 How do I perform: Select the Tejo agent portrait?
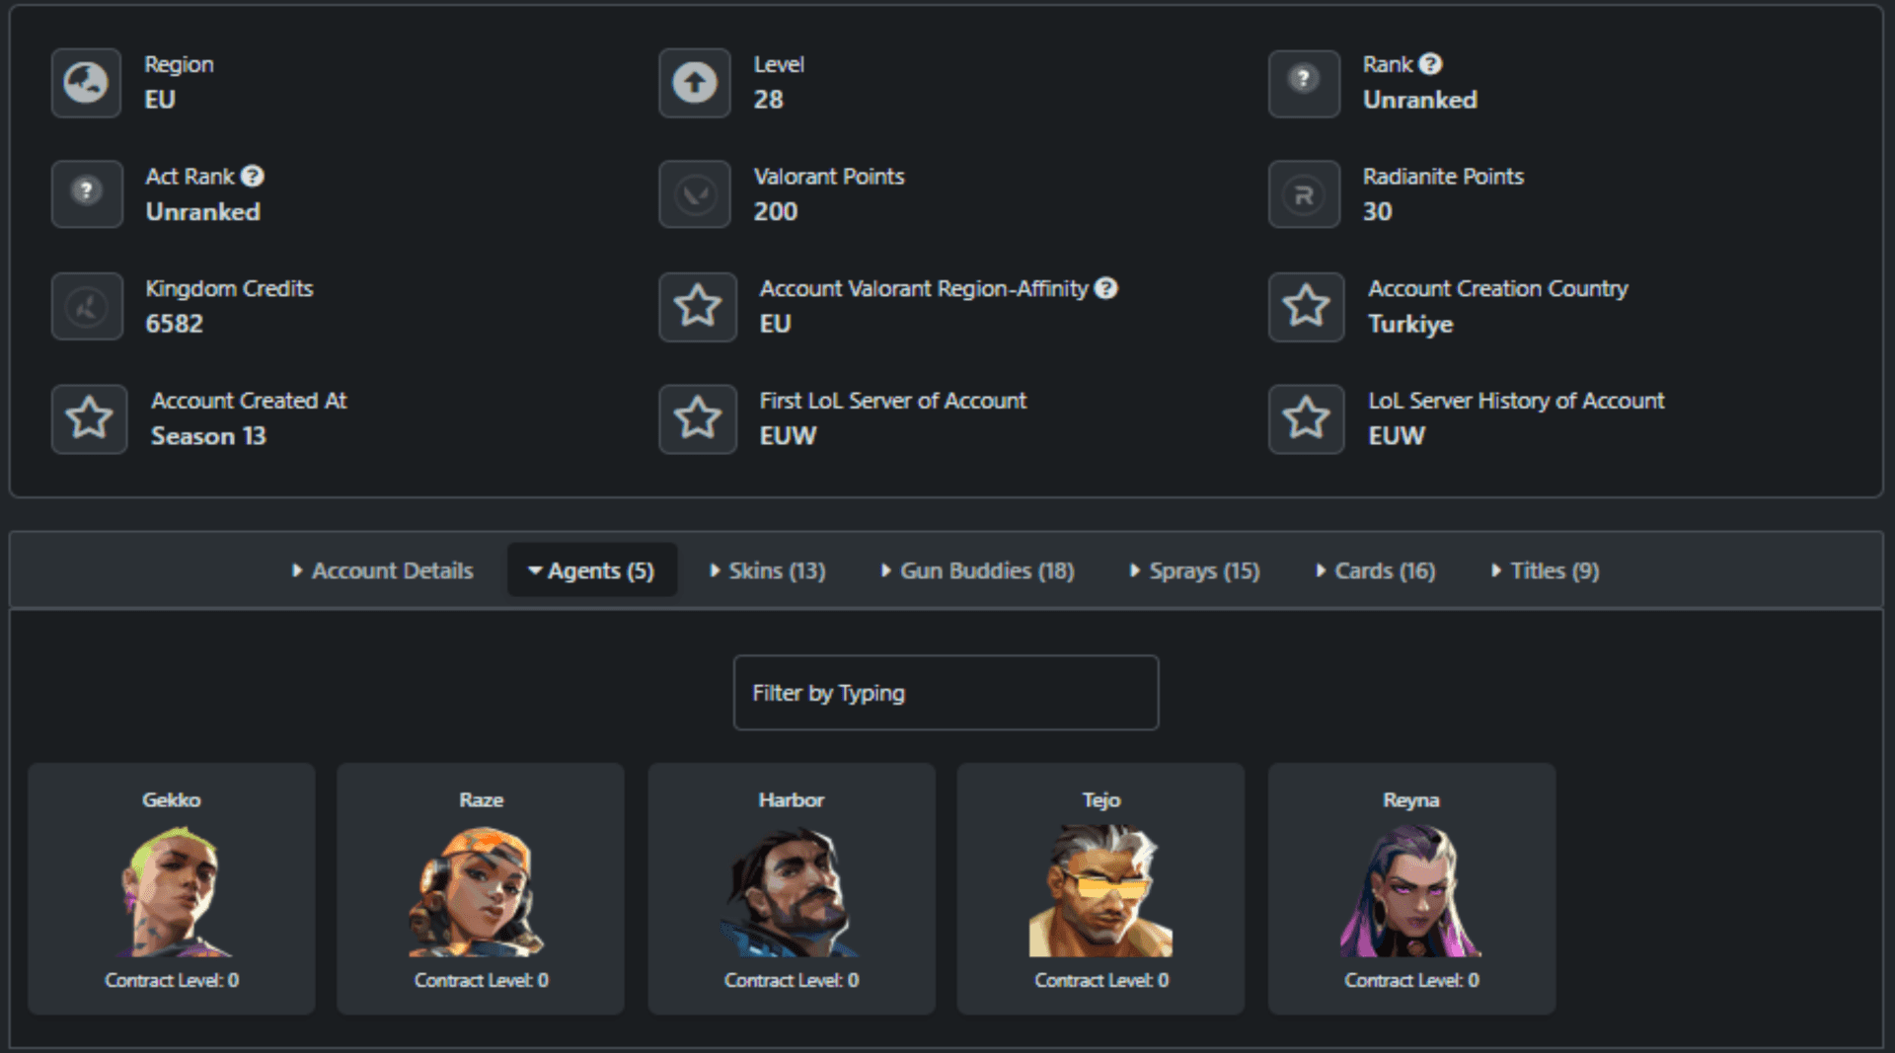[x=1100, y=891]
